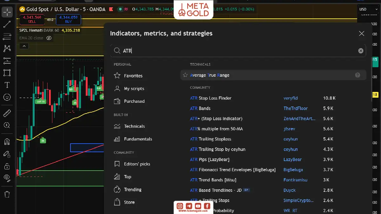Select the ruler measure tool

pos(7,113)
